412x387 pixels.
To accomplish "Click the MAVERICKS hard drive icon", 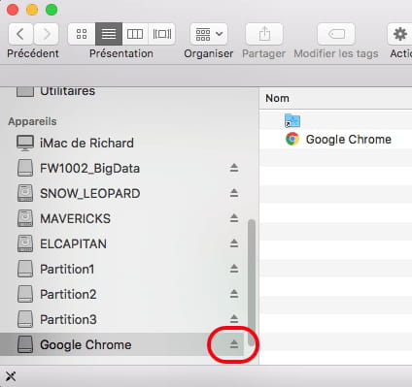I will tap(25, 218).
